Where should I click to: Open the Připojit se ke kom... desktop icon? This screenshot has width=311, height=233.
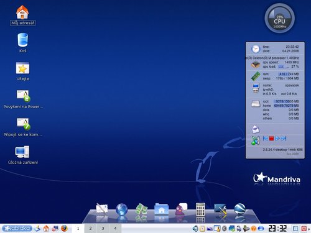pos(23,127)
